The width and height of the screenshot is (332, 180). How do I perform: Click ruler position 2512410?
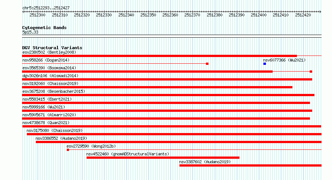point(281,15)
